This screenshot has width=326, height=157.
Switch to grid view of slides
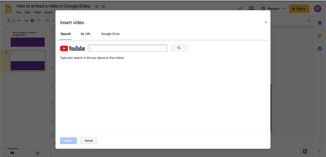click(38, 153)
